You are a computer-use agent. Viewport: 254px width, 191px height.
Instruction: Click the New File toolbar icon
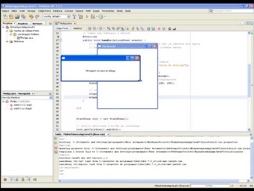coord(5,16)
